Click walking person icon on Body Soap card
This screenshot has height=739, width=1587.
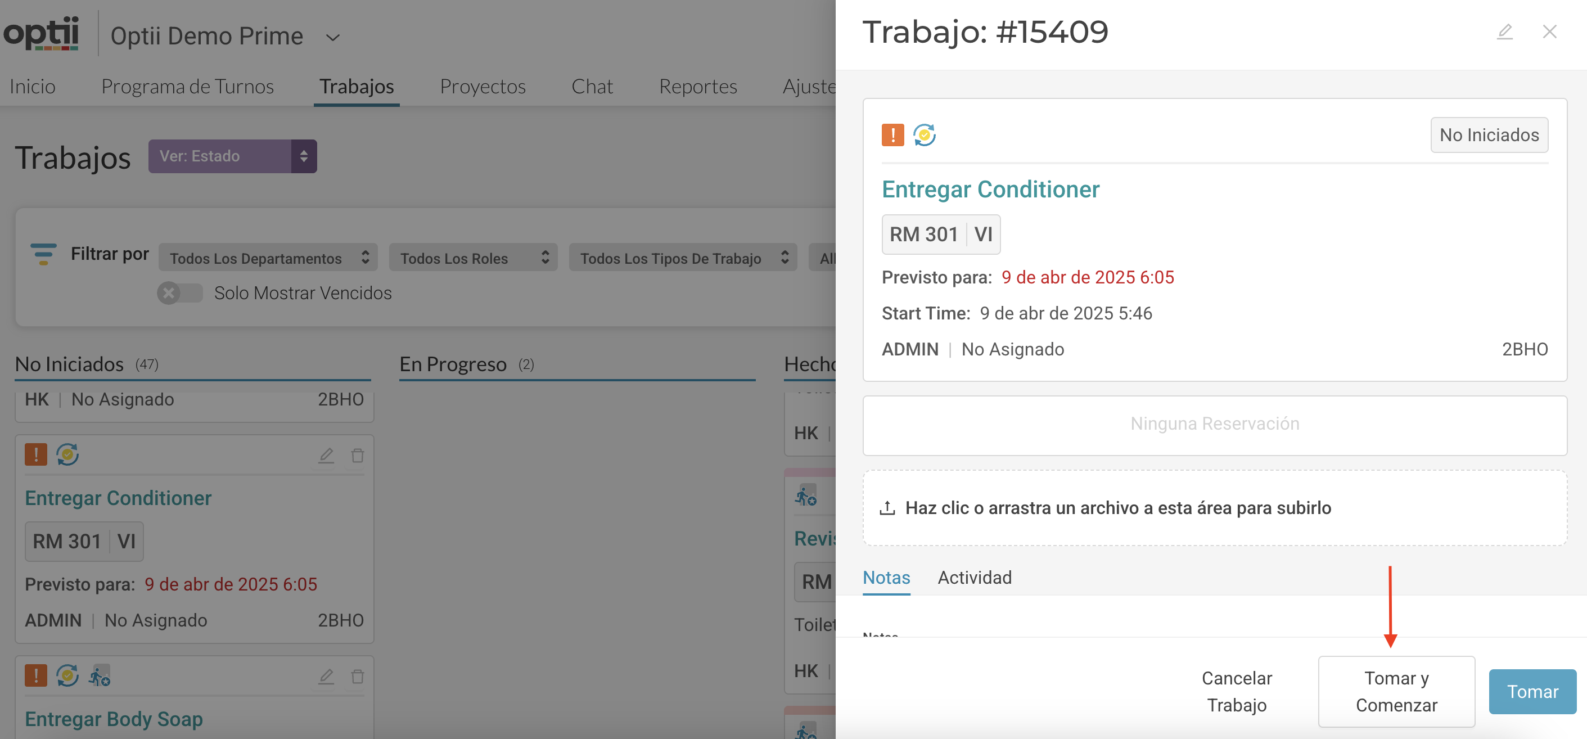point(99,676)
